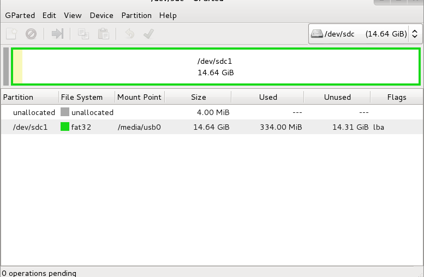Click the device selector up-down arrows
This screenshot has height=277, width=424.
[x=415, y=34]
